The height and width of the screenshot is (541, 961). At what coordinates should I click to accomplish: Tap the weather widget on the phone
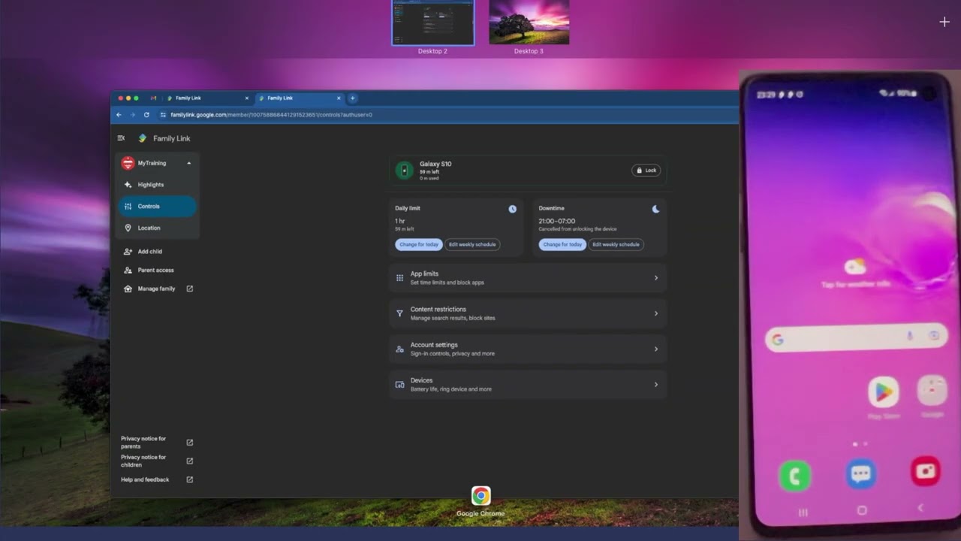click(855, 272)
